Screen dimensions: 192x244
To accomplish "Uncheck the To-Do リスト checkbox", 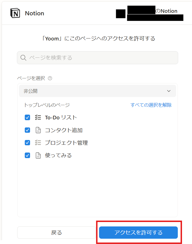I will [28, 117].
